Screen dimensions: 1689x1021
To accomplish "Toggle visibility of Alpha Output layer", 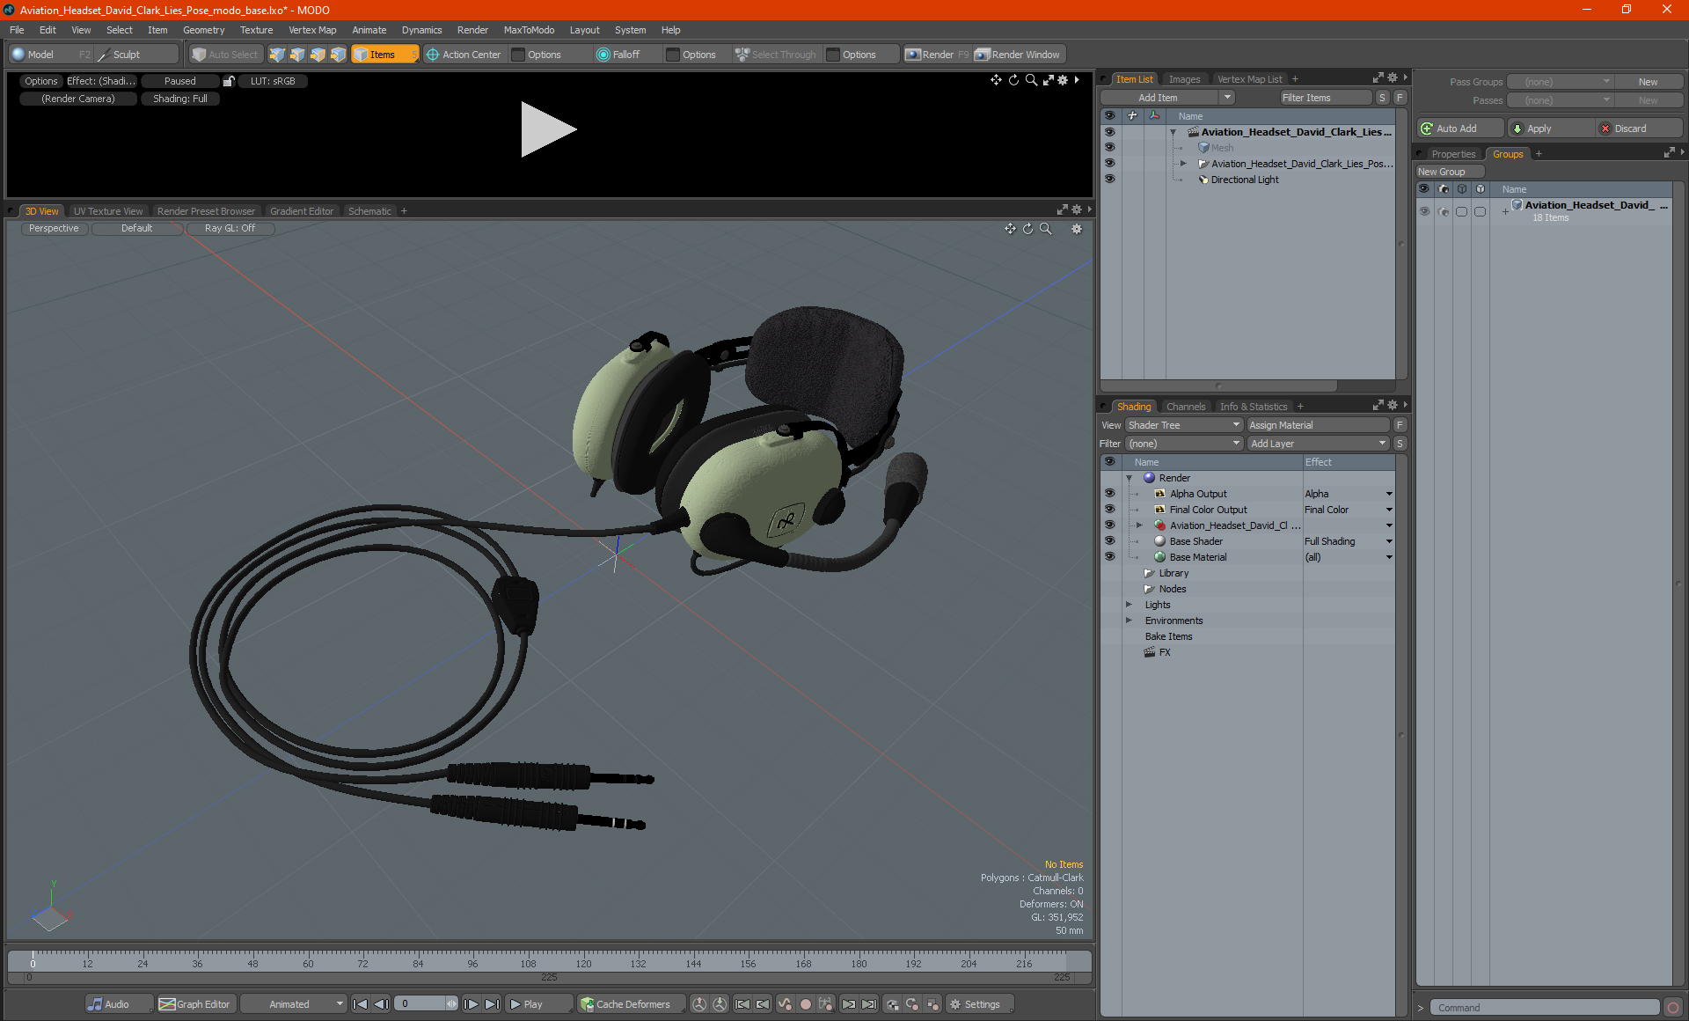I will point(1109,494).
